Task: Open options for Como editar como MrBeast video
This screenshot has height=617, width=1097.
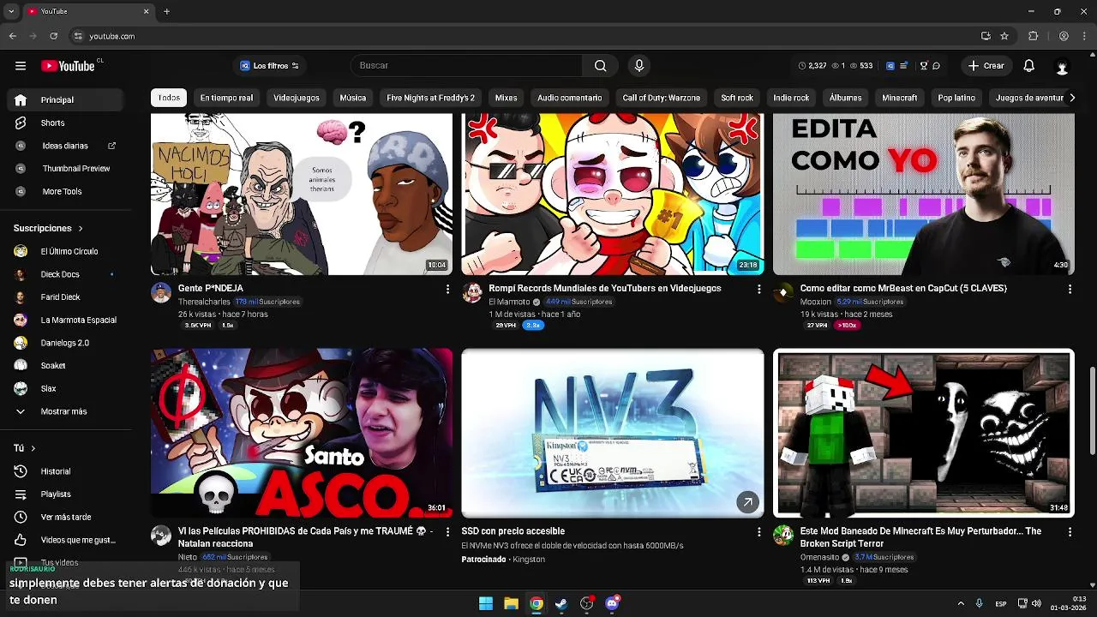Action: (x=1070, y=290)
